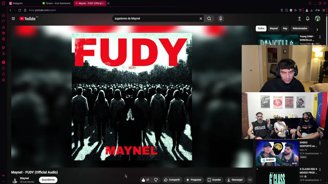Open a new browser tab

click(108, 3)
